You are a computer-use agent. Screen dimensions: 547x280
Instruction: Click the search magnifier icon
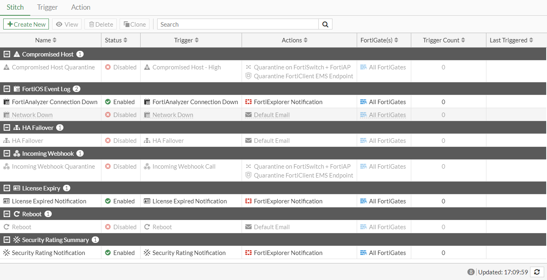325,24
